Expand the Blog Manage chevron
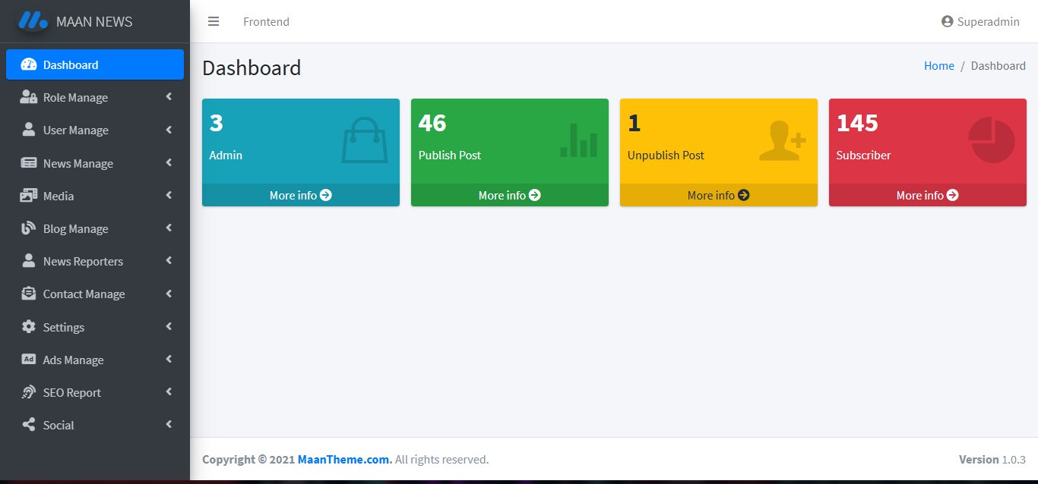Screen dimensions: 1038x484 pyautogui.click(x=169, y=228)
